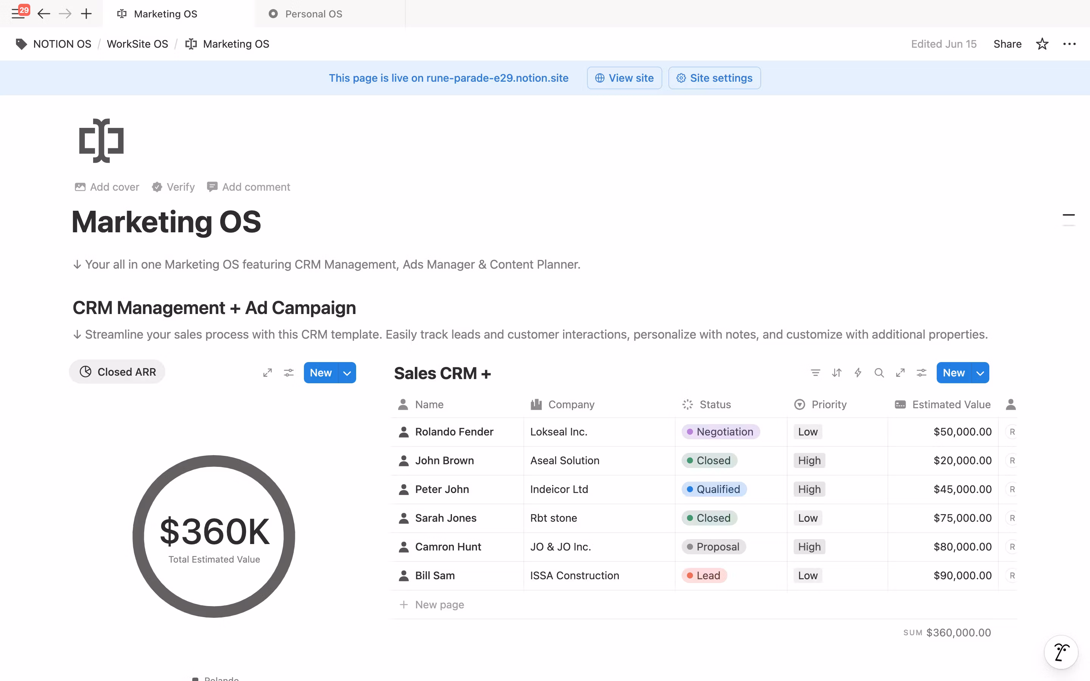Favorite this page with the star icon
1090x681 pixels.
(1042, 44)
